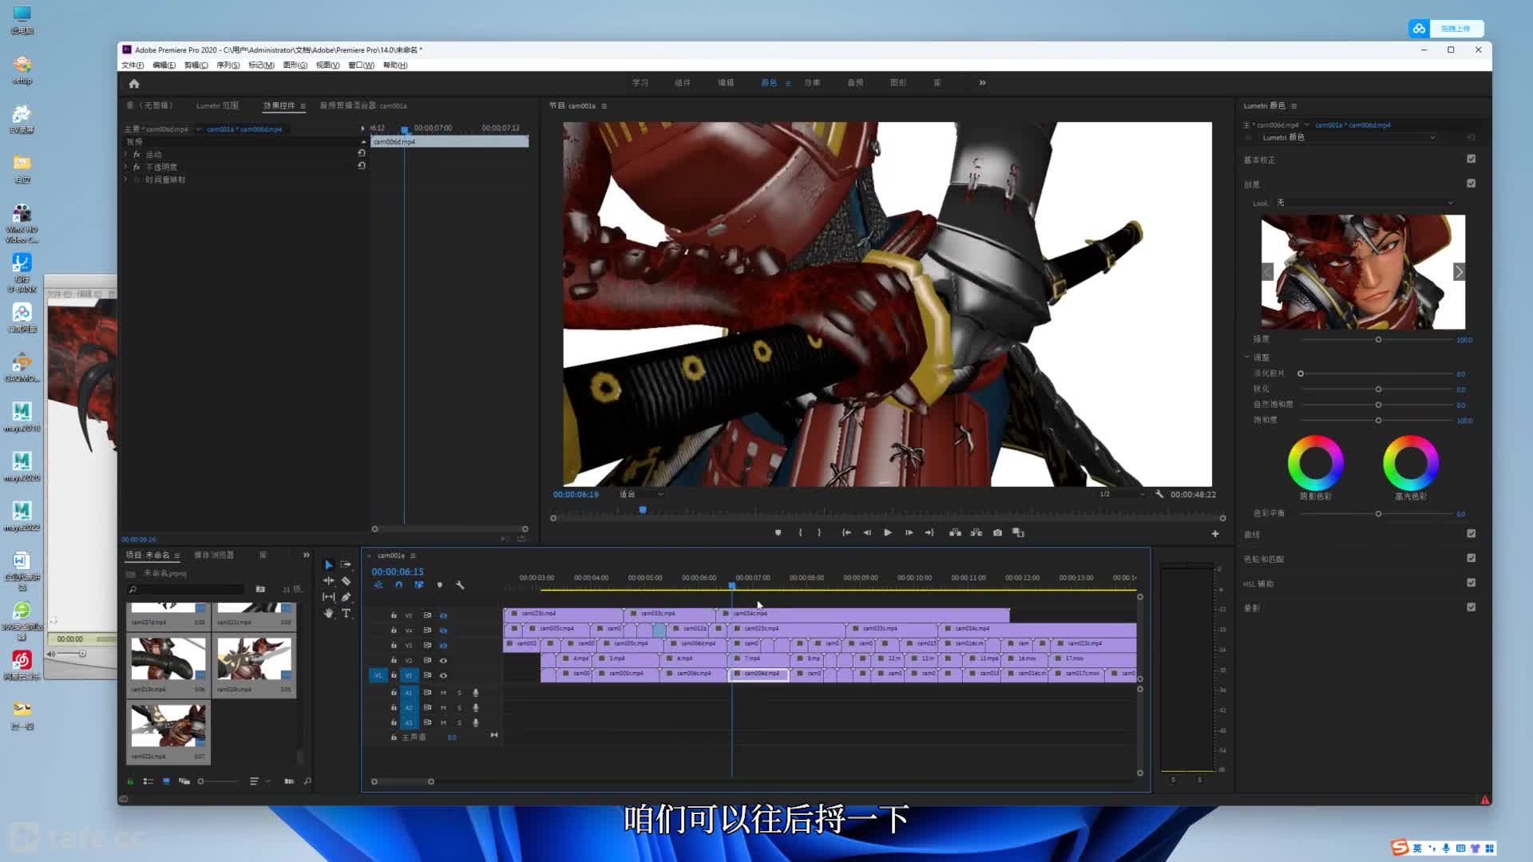Solo the A2 audio track
The image size is (1533, 862).
pos(459,708)
